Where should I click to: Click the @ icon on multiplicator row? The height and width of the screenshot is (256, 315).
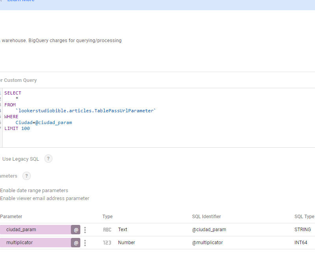click(75, 243)
